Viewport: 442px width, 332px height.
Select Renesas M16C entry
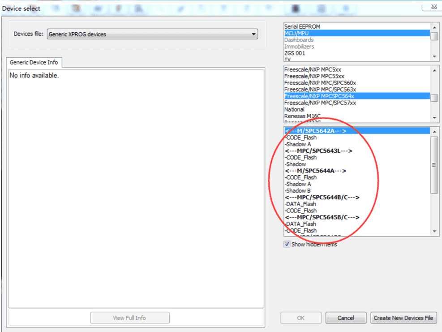coord(357,116)
